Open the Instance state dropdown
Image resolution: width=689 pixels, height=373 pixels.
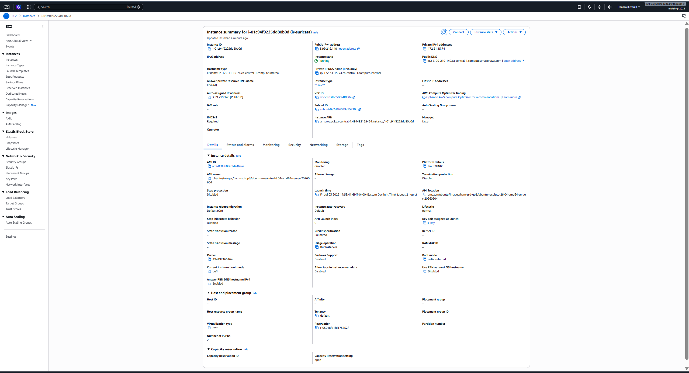pyautogui.click(x=486, y=32)
